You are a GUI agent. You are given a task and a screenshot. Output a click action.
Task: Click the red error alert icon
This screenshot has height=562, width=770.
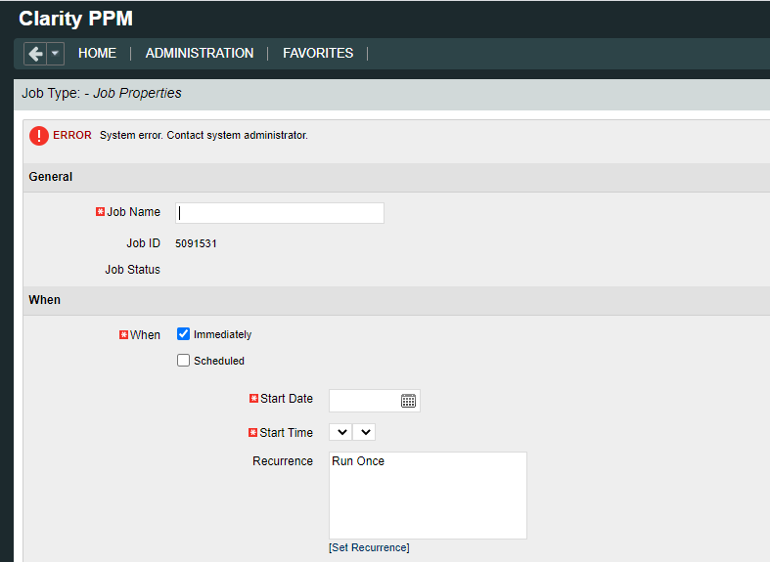38,136
